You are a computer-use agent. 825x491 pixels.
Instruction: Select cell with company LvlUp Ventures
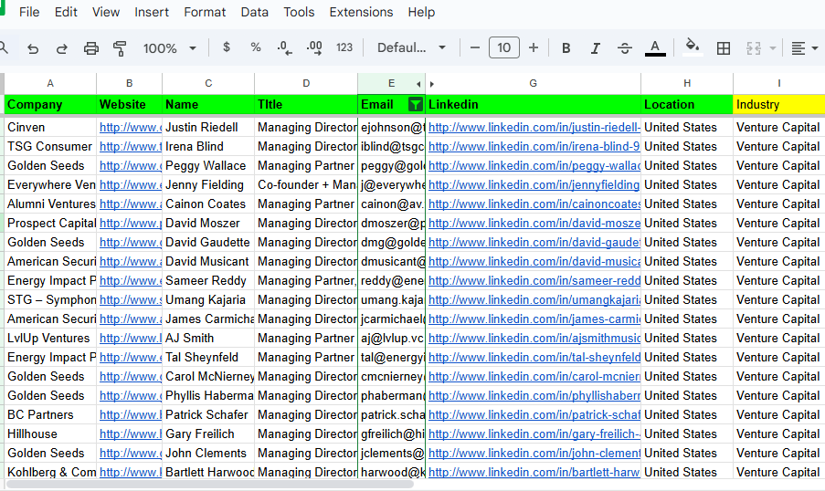pos(50,338)
